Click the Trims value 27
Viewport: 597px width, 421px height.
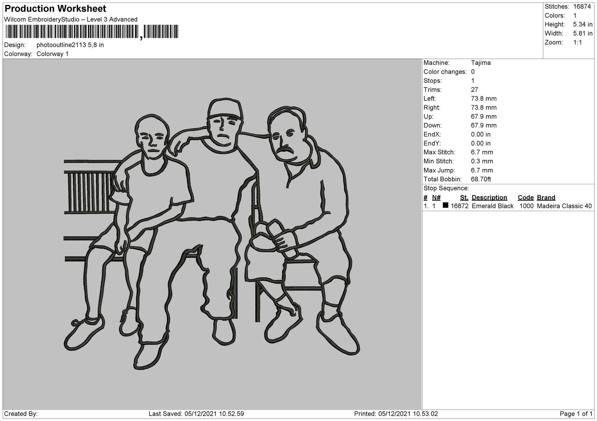pos(474,90)
